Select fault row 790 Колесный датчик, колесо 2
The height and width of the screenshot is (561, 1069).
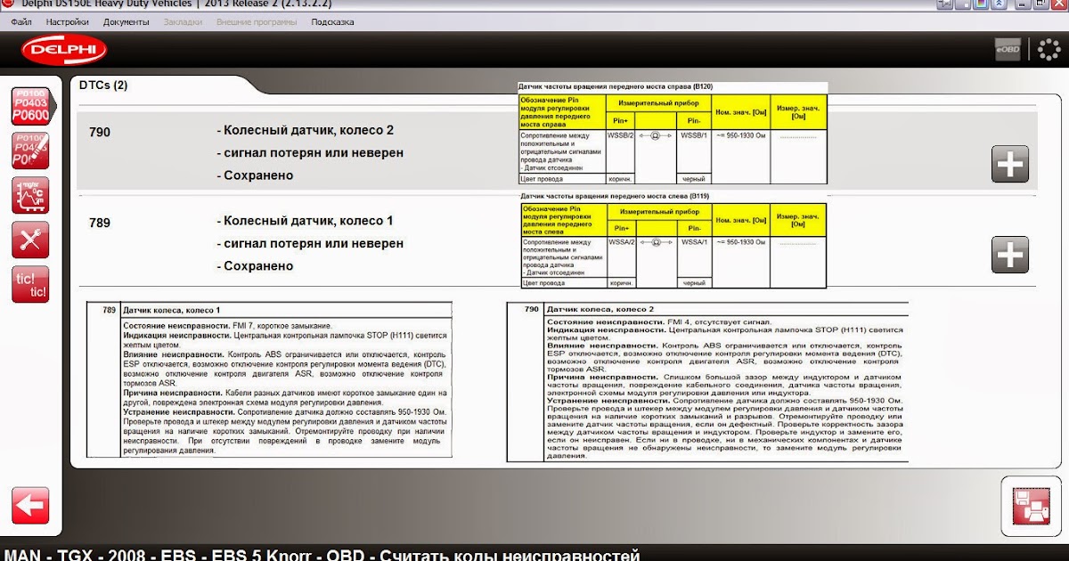tap(303, 152)
